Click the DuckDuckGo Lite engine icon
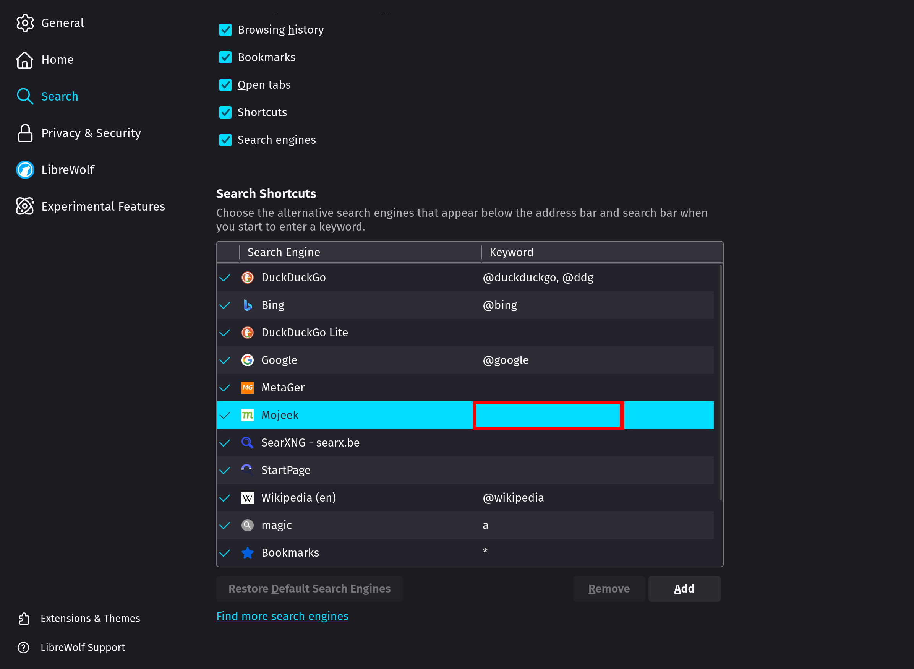 247,333
